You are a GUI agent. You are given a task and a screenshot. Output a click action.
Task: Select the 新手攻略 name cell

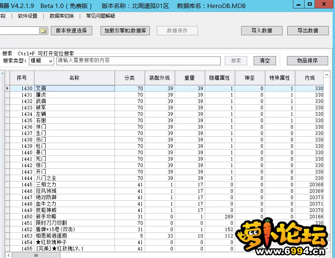75,216
